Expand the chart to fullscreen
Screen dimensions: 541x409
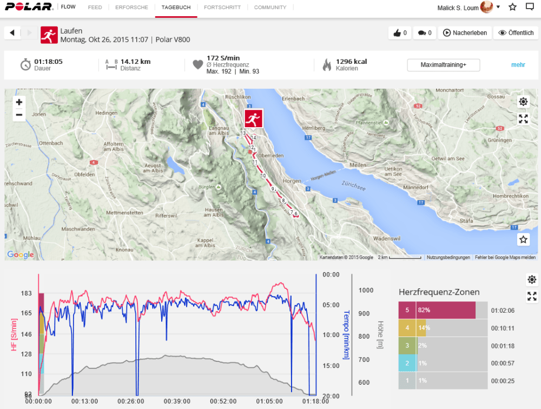coord(532,296)
